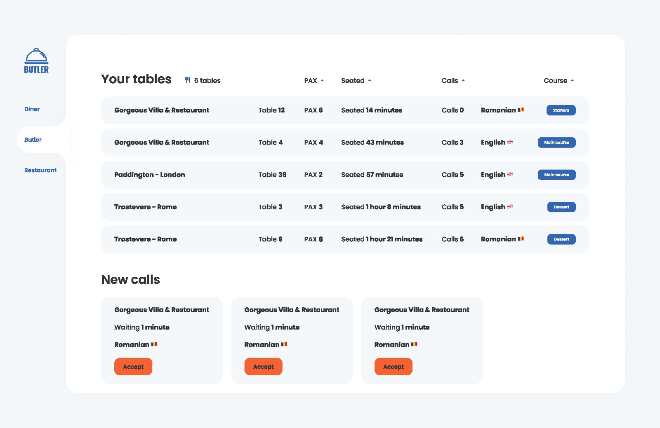Click the Dessert badge for Table 3
This screenshot has height=428, width=660.
coord(561,207)
